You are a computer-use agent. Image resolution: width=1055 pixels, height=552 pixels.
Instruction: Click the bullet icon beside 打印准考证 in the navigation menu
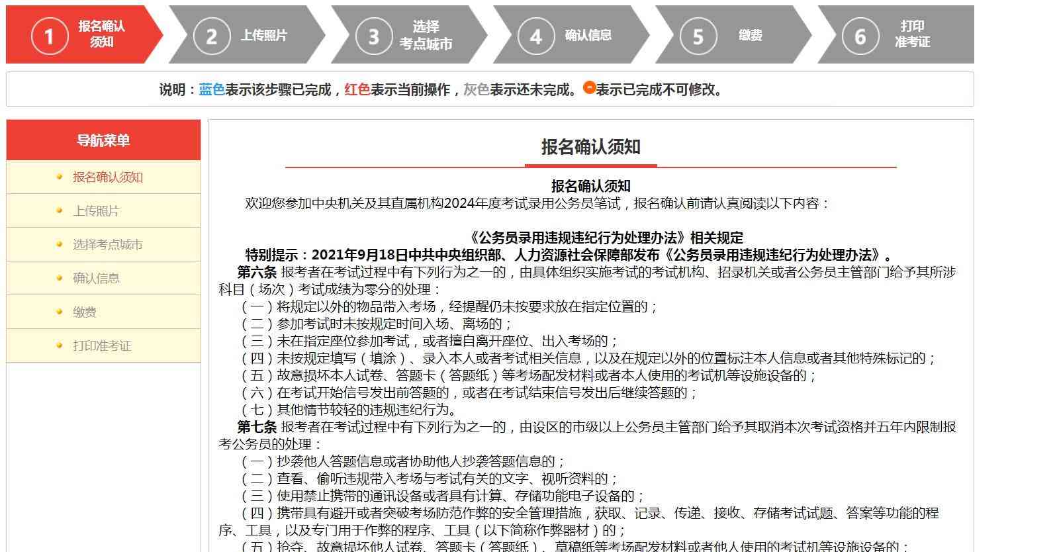60,345
